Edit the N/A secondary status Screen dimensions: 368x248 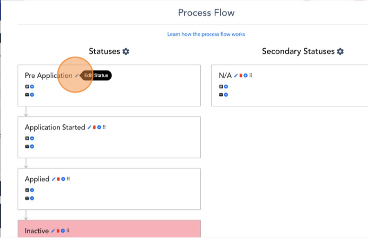point(235,76)
